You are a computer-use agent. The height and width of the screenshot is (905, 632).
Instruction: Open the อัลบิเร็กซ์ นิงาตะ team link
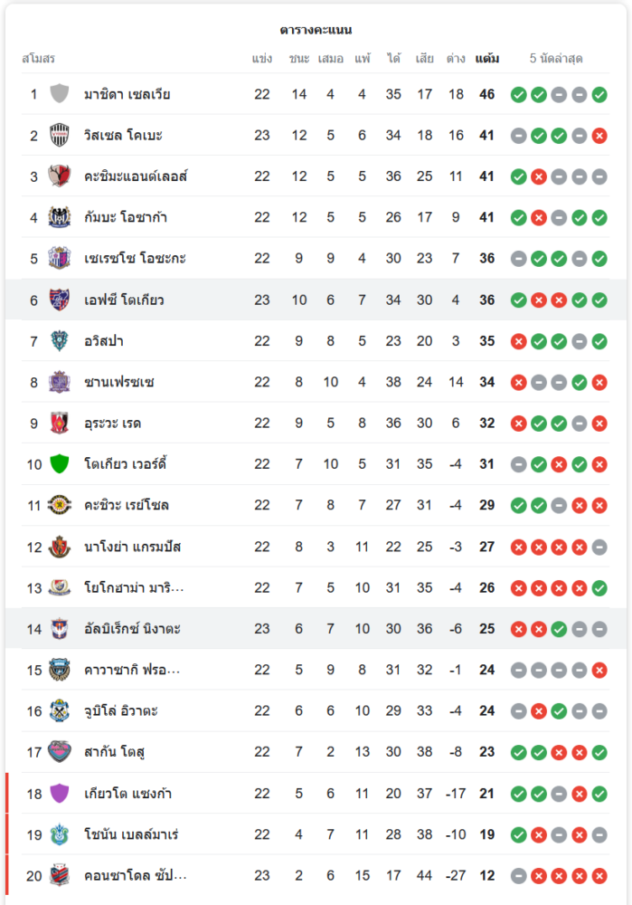point(132,628)
